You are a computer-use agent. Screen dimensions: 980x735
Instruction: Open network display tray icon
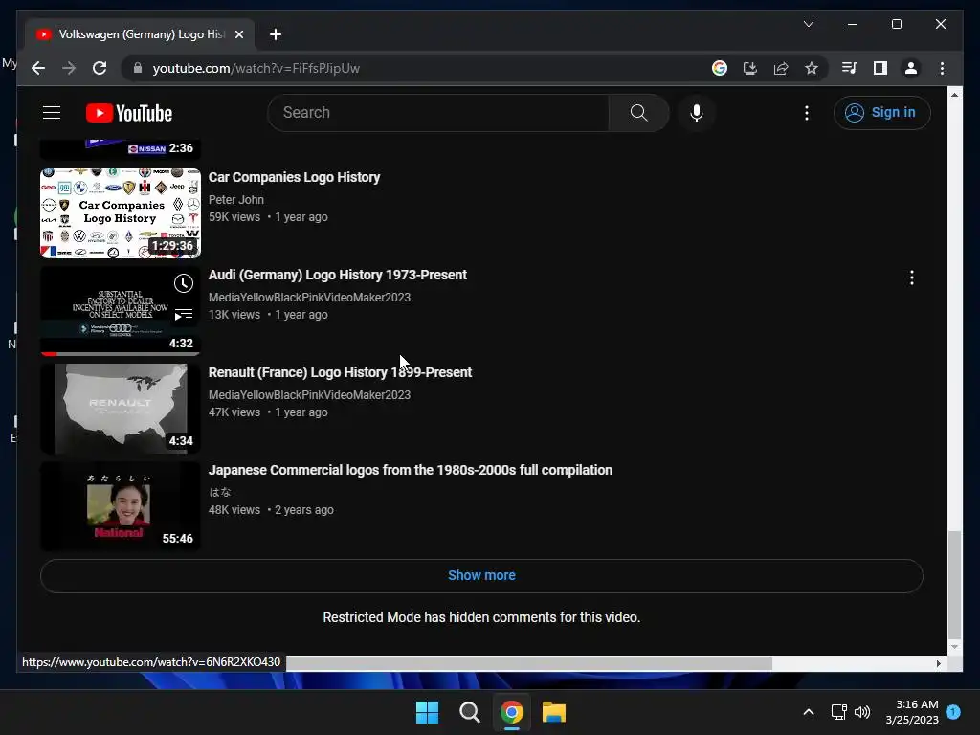[x=838, y=712]
